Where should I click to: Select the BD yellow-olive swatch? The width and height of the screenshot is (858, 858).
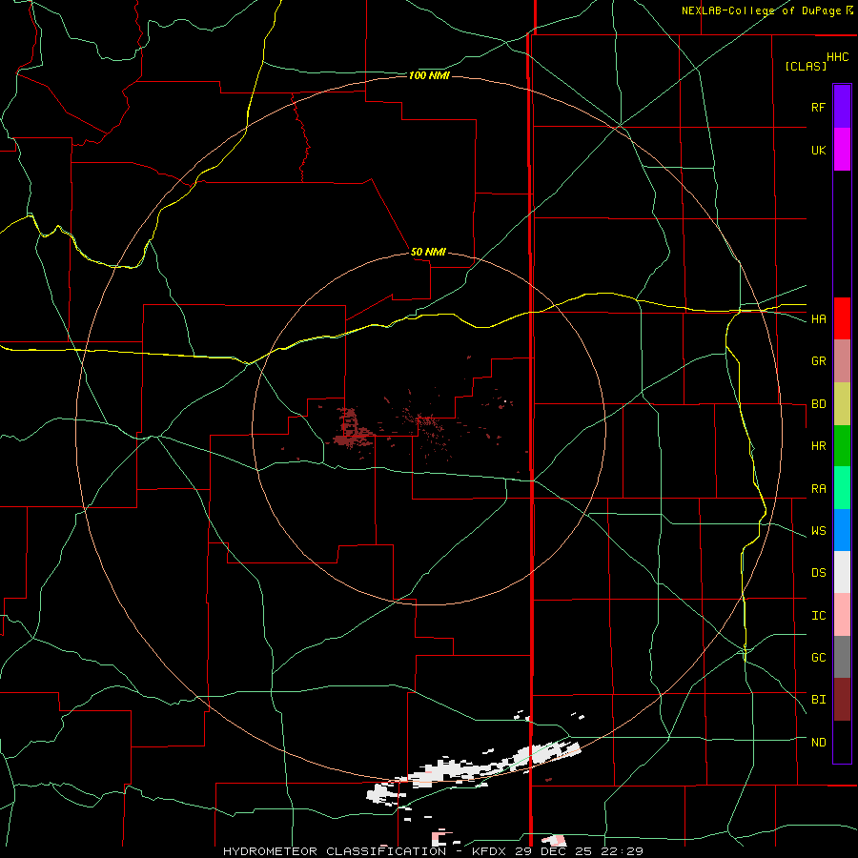842,404
